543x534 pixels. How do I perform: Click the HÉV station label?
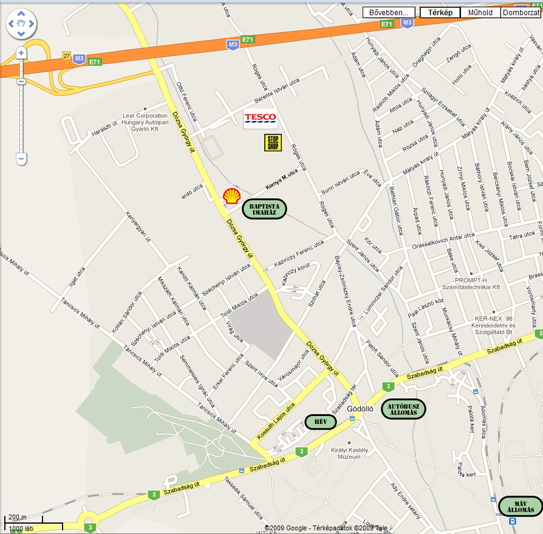(321, 421)
